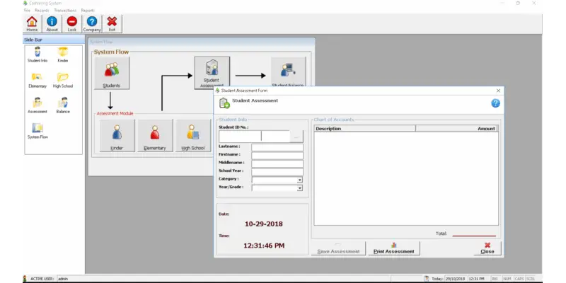The width and height of the screenshot is (566, 283).
Task: Click the admin active user field
Action: (x=223, y=279)
